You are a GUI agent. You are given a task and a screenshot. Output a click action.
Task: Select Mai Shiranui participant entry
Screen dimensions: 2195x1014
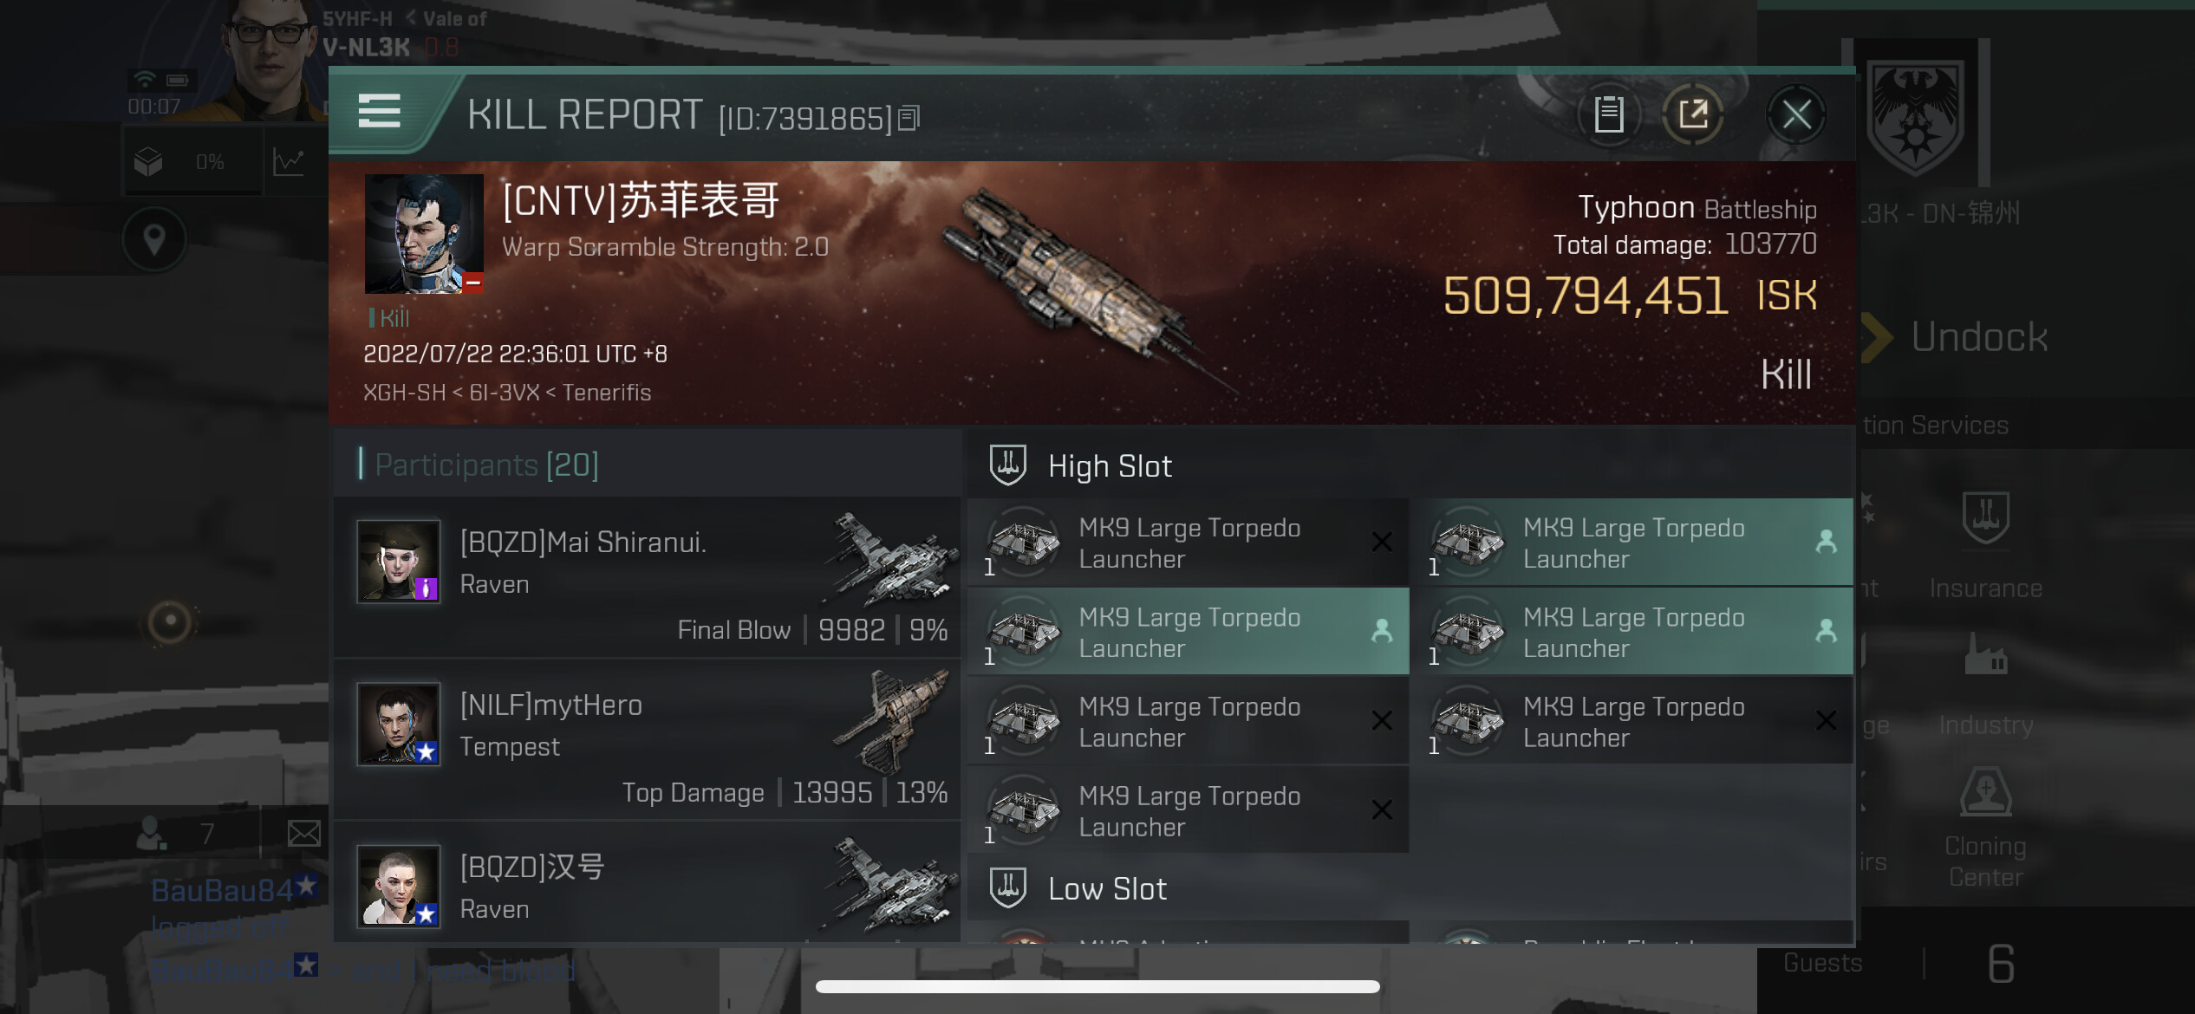[648, 576]
